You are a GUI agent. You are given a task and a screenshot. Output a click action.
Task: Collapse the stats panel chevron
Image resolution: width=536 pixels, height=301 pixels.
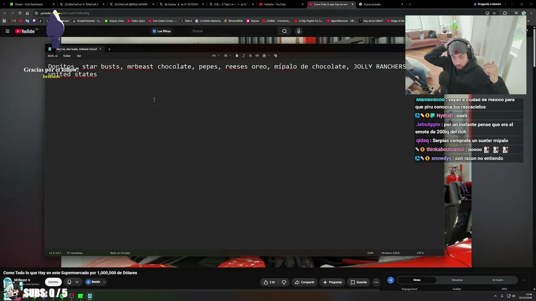[523, 280]
